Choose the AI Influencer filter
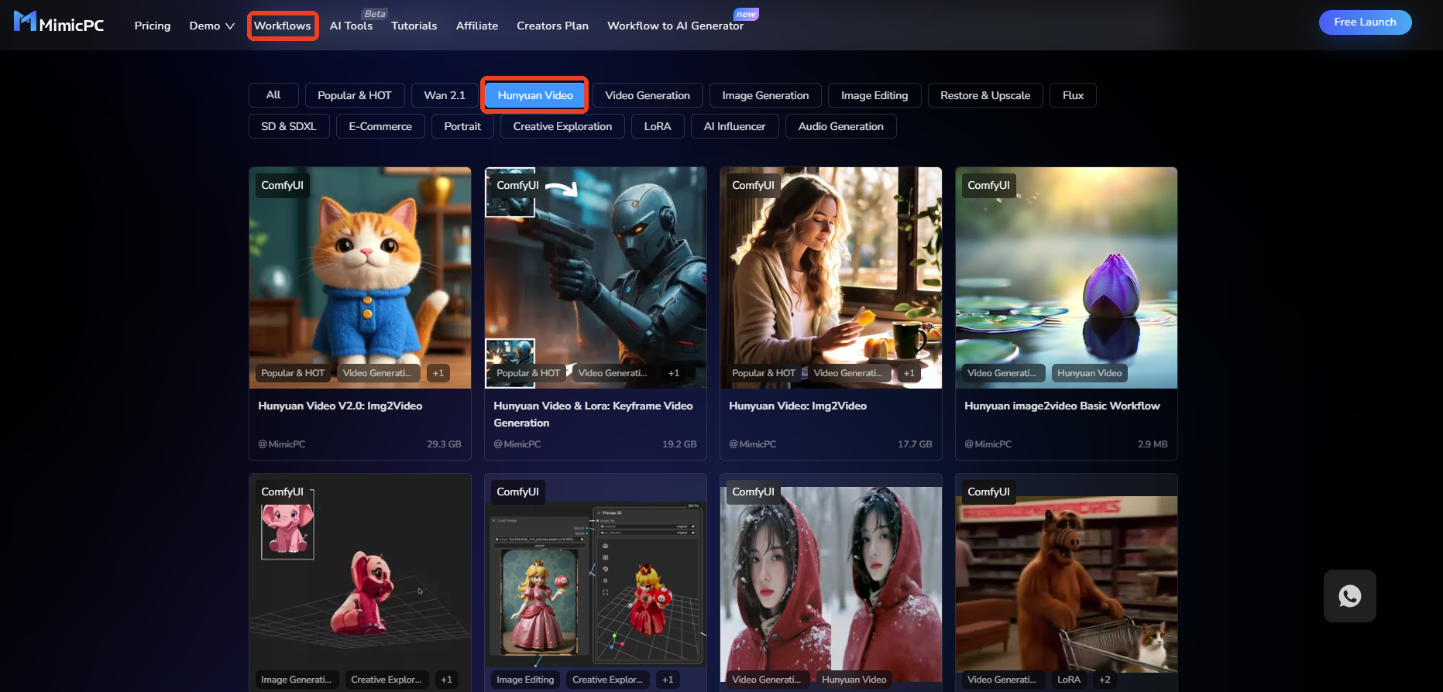Image resolution: width=1443 pixels, height=692 pixels. pos(734,126)
